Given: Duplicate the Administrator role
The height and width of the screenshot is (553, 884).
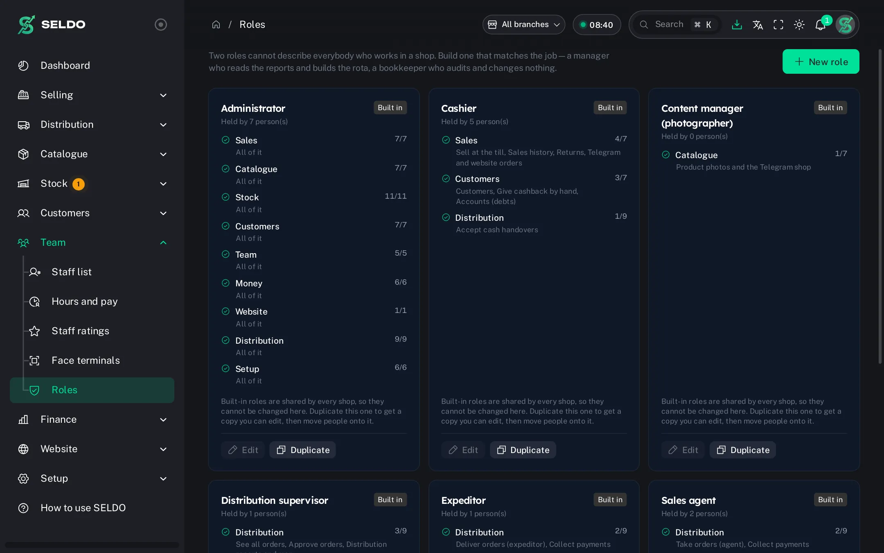Looking at the screenshot, I should pos(303,450).
